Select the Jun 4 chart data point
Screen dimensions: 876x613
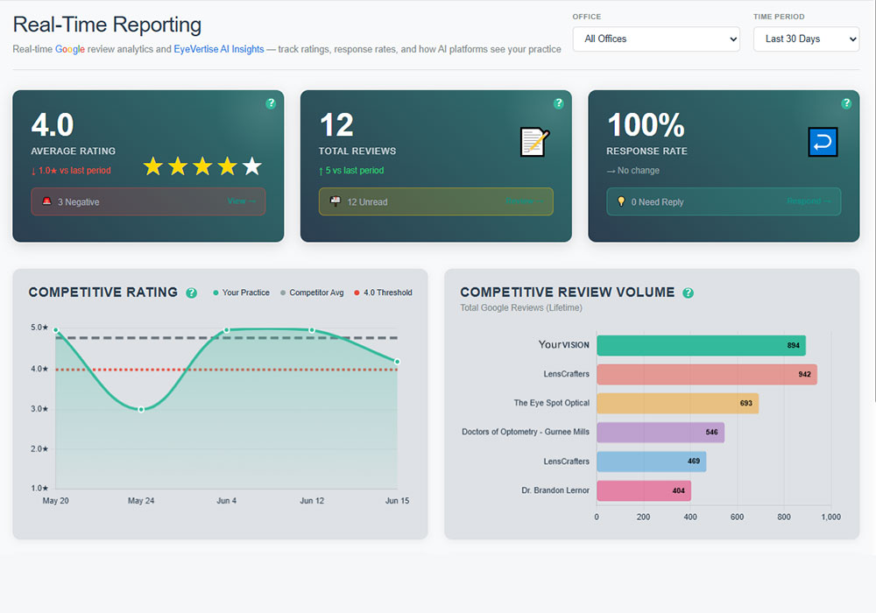click(226, 330)
